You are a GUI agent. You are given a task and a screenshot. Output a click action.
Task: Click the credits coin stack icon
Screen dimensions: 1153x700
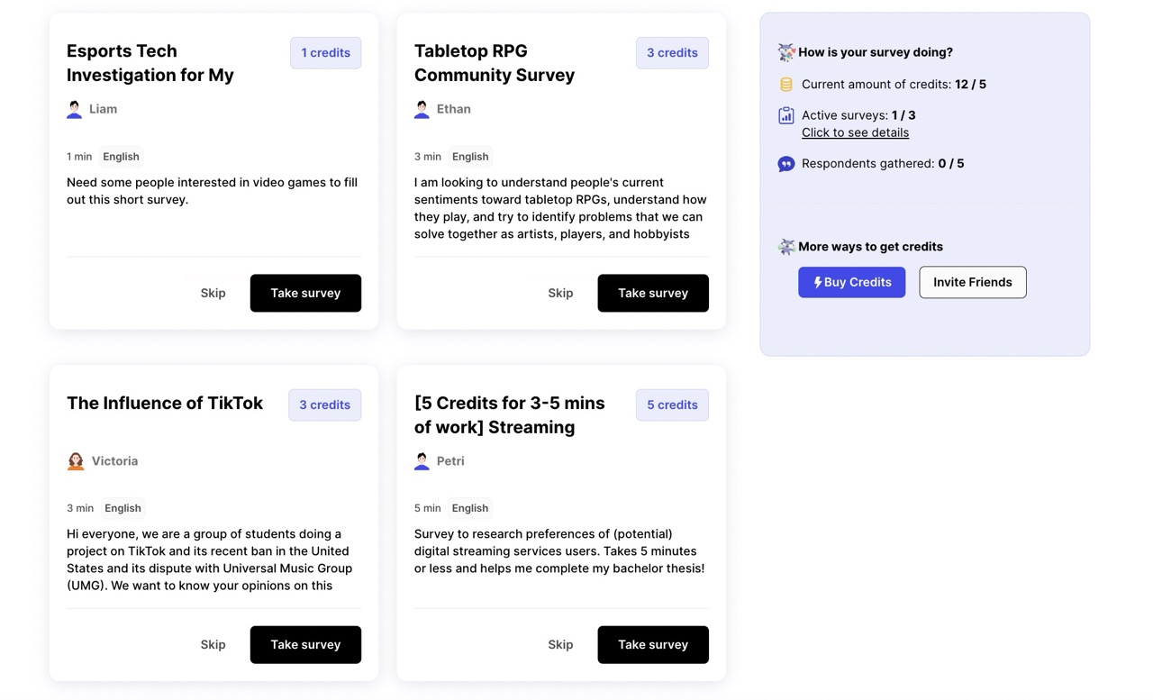(x=786, y=85)
